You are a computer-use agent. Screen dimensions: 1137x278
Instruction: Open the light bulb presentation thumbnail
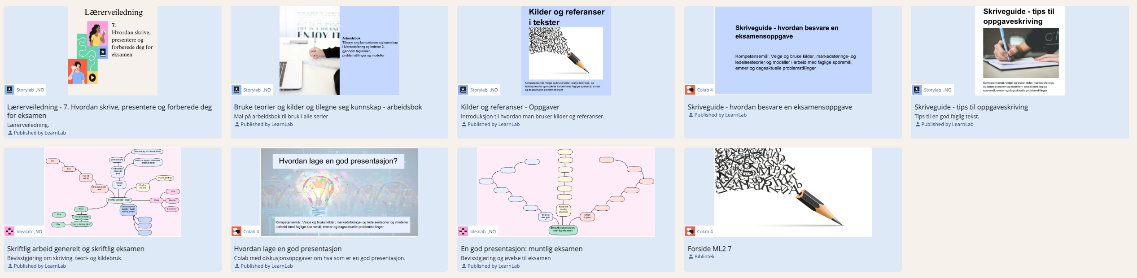[339, 192]
